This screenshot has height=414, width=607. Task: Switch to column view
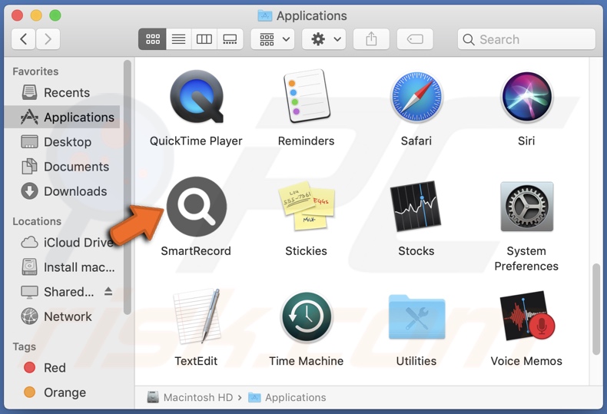204,39
